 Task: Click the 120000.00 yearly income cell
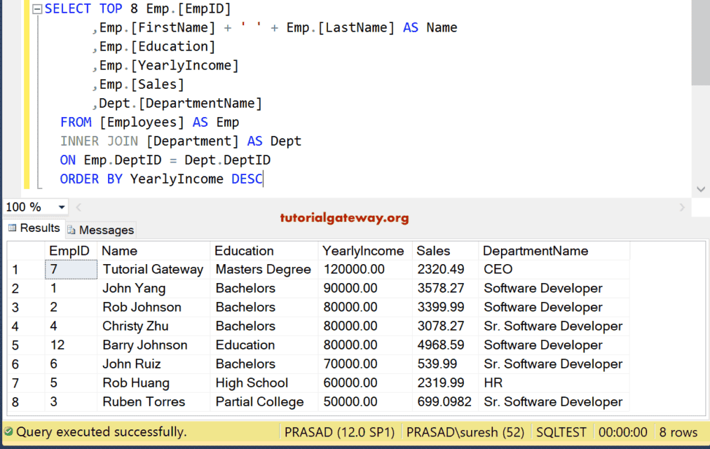tap(350, 270)
